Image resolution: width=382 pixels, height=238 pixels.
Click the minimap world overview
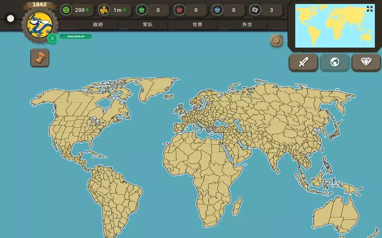(335, 26)
